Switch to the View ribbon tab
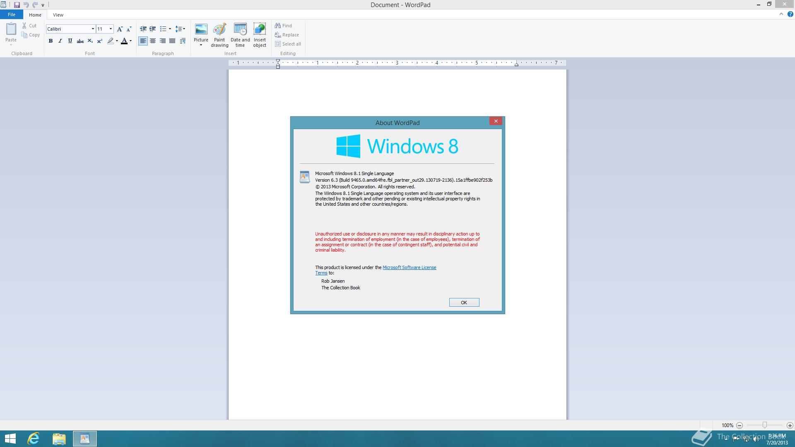 click(x=58, y=15)
